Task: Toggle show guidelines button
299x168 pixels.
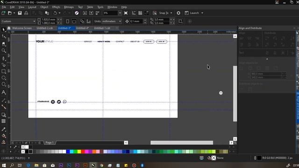Action: pos(147,13)
